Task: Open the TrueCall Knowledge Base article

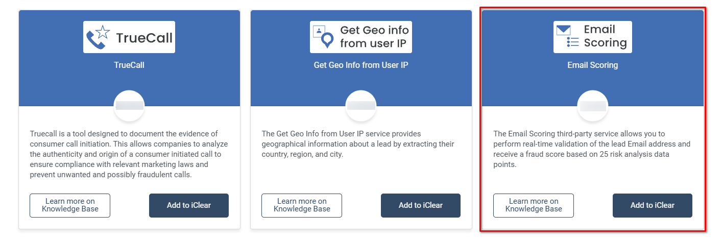Action: pos(70,205)
